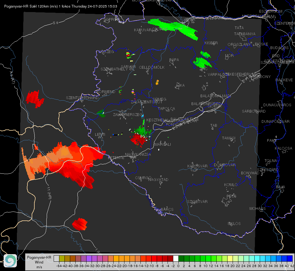Click the ZALAEGERSZEG city label
This screenshot has height=271, width=295.
pos(128,114)
